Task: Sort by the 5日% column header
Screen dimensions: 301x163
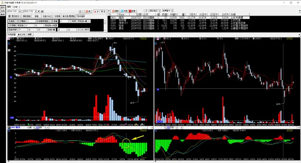Action: pyautogui.click(x=191, y=15)
